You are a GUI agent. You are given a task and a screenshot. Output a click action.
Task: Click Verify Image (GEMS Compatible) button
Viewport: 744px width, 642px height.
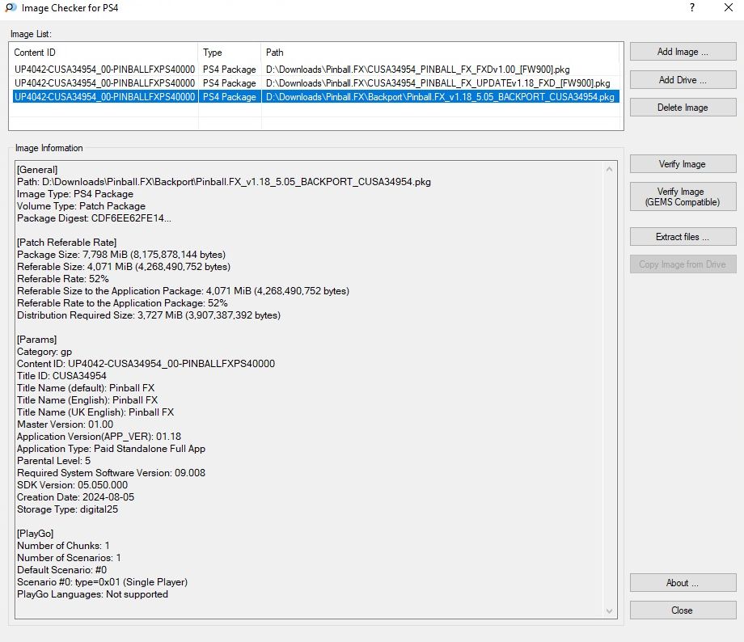point(683,197)
